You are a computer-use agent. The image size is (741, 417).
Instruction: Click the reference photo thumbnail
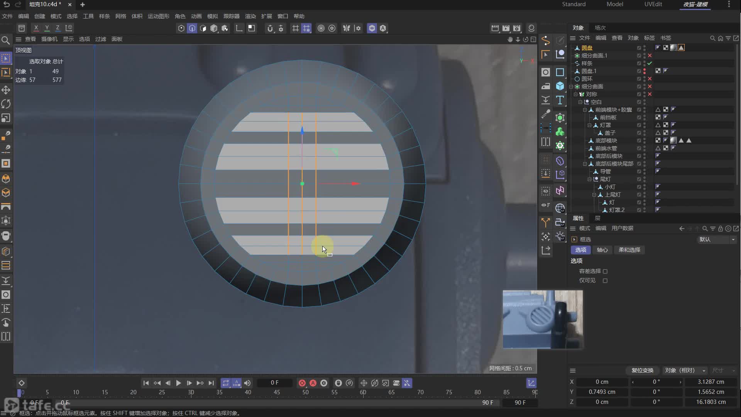(543, 319)
